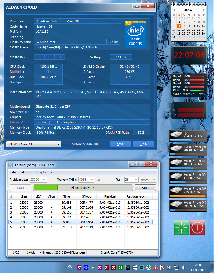Viewport: 214px width, 273px height.
Task: Click the purple 57 temperature tray icon
Action: click(x=79, y=267)
